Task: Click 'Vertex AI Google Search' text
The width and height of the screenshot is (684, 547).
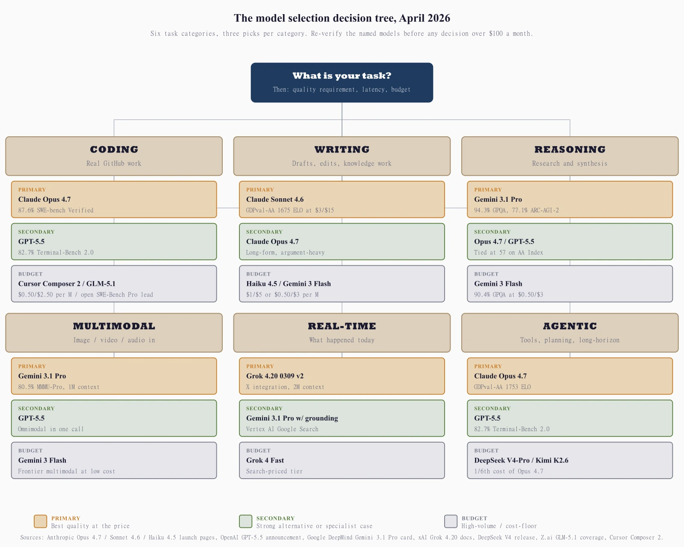Action: [282, 429]
